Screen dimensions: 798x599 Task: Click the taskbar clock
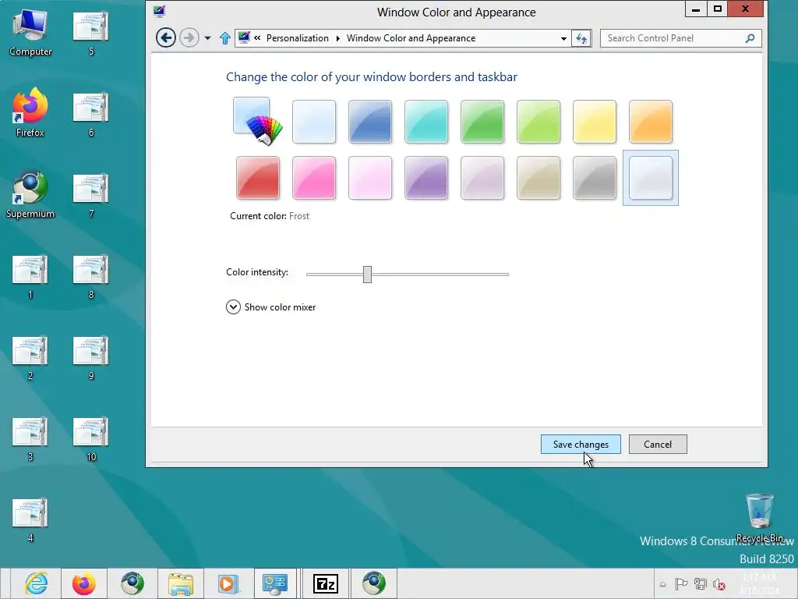[759, 583]
